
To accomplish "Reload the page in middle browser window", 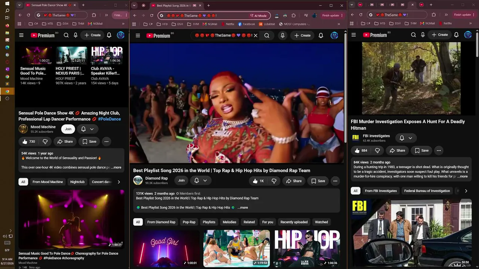I will pos(152,15).
